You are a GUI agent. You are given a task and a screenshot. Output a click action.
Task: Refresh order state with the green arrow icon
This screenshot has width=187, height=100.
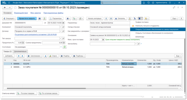coord(64,47)
